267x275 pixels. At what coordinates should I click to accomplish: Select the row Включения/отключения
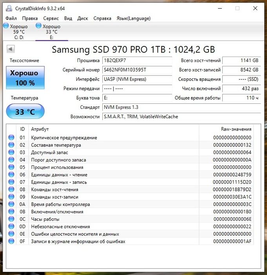pyautogui.click(x=130, y=212)
